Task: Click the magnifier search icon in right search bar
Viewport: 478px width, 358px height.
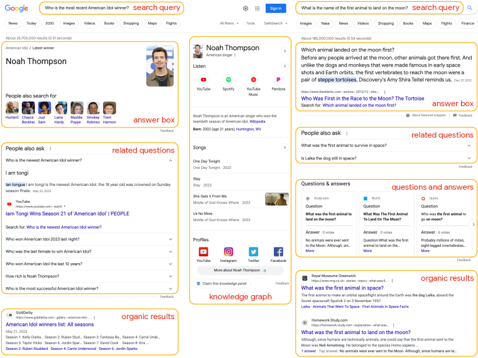Action: [470, 8]
